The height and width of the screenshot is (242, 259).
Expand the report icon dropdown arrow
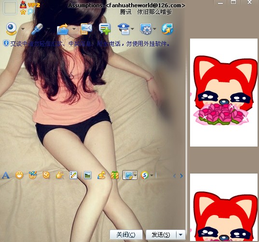click(x=132, y=29)
